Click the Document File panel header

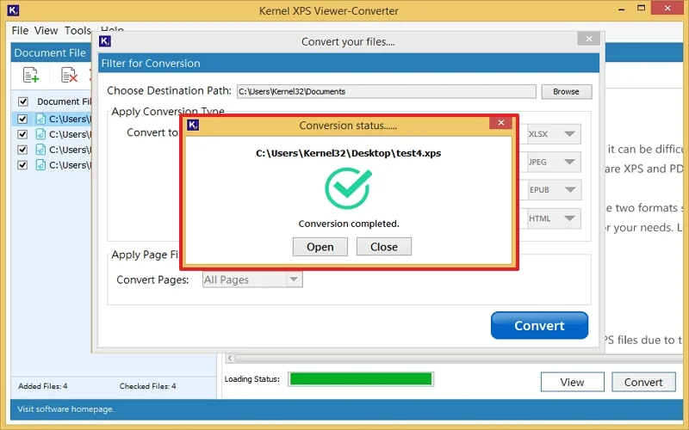coord(50,52)
